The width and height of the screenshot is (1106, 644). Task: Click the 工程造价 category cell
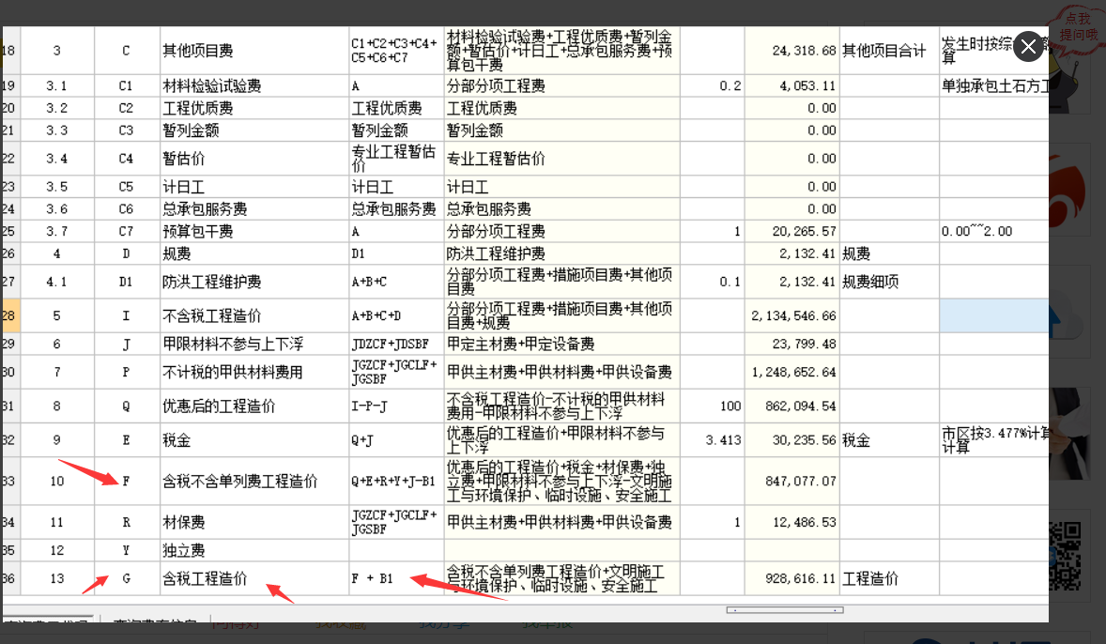(x=889, y=578)
